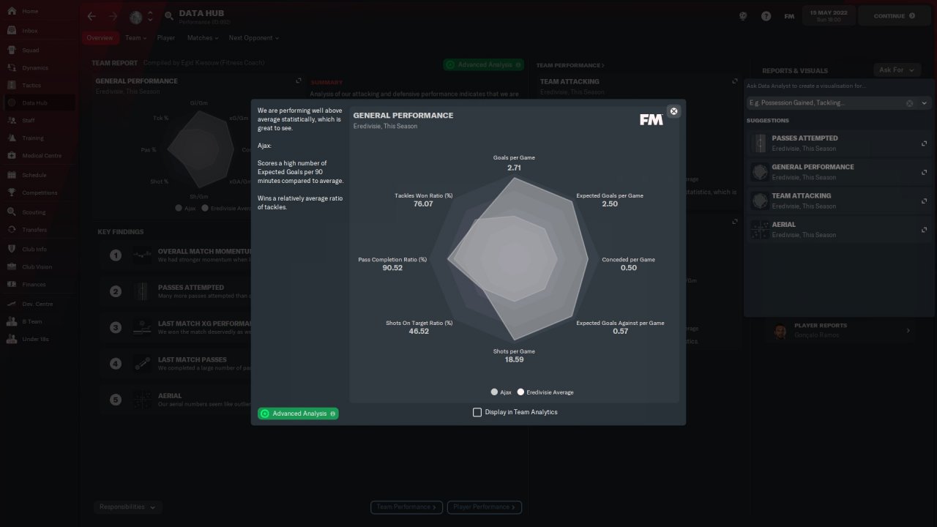Expand the Matches dropdown tab
This screenshot has width=937, height=527.
[202, 38]
